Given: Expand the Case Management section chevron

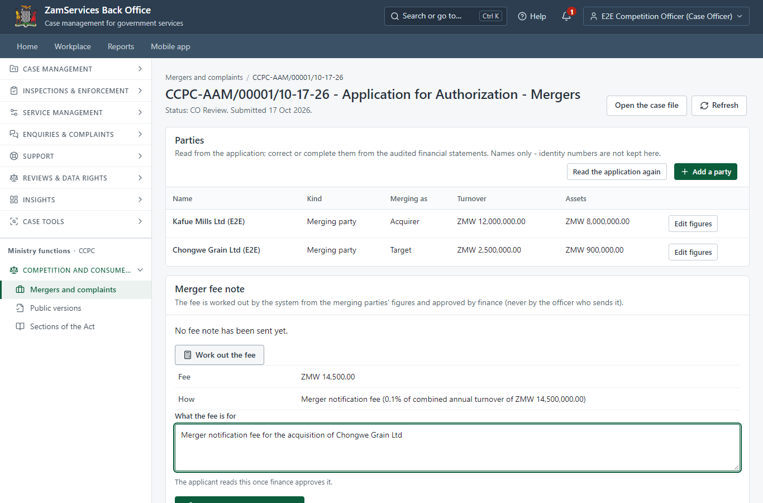Looking at the screenshot, I should pyautogui.click(x=140, y=69).
